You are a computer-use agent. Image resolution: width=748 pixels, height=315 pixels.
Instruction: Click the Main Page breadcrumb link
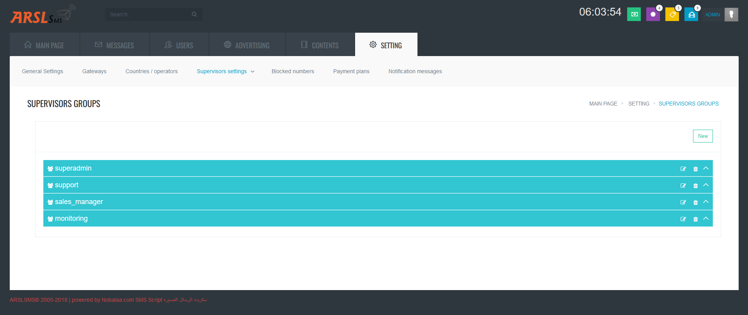[603, 104]
